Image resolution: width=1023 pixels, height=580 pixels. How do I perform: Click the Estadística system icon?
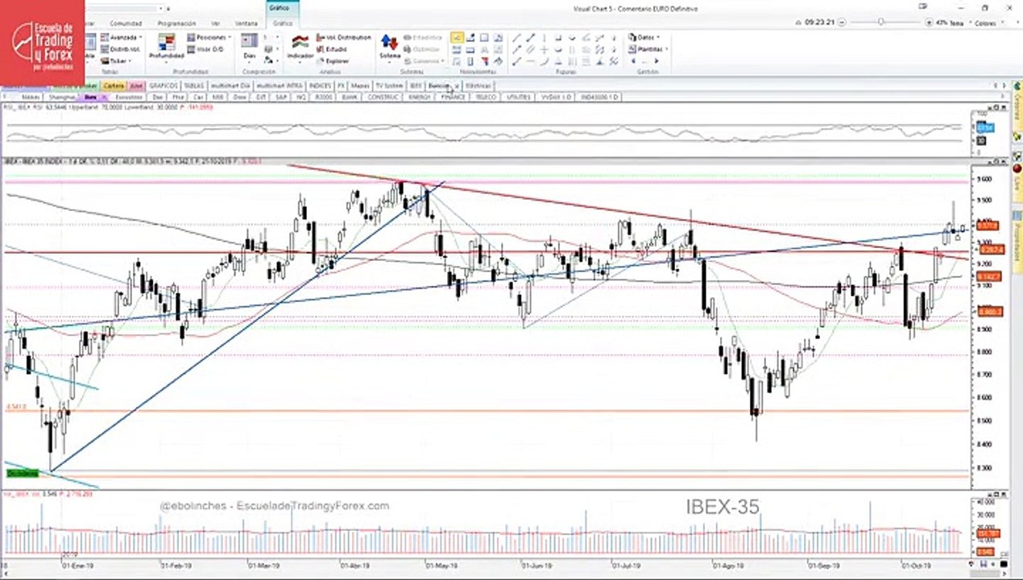(422, 37)
